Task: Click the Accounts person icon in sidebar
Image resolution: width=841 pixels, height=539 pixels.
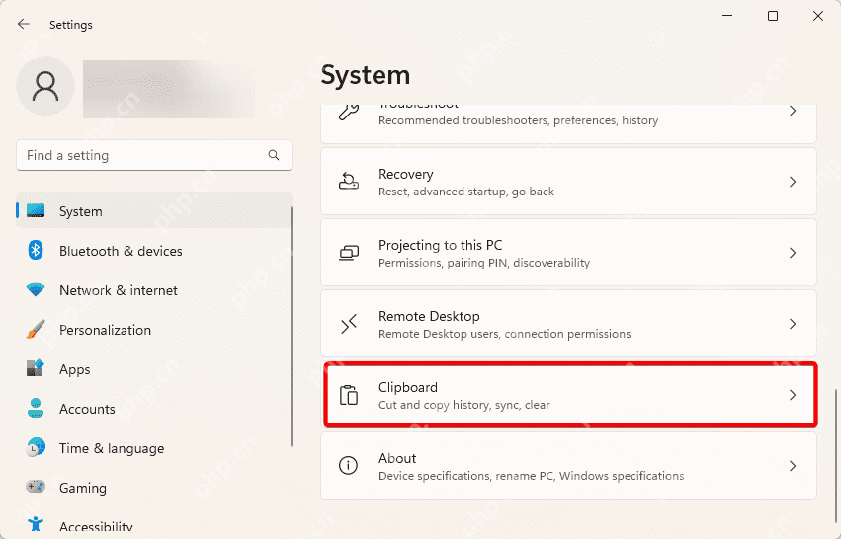Action: (x=36, y=409)
